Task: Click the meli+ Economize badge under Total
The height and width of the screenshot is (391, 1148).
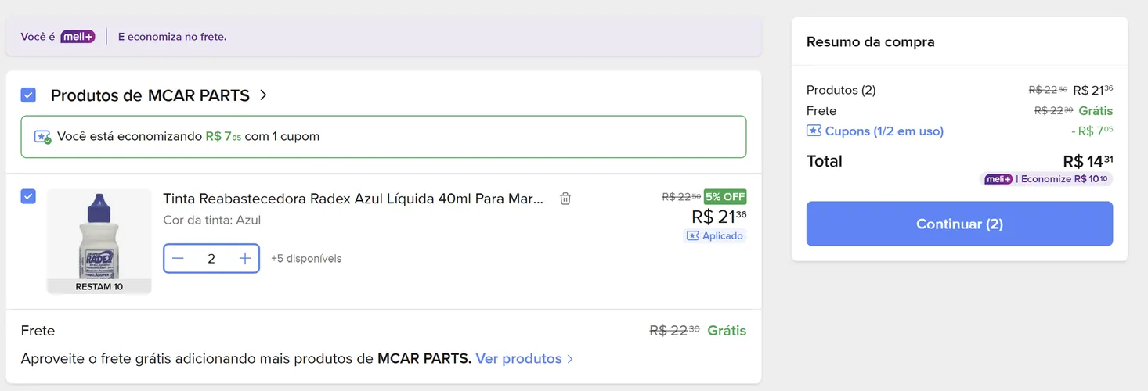Action: point(1046,179)
